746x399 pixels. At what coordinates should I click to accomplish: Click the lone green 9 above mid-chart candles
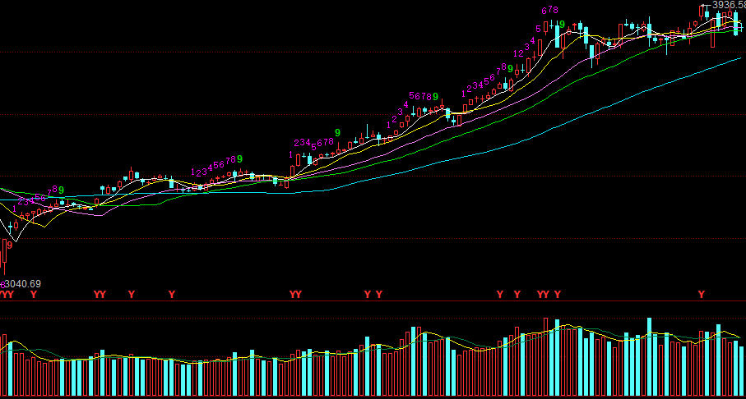coord(337,132)
